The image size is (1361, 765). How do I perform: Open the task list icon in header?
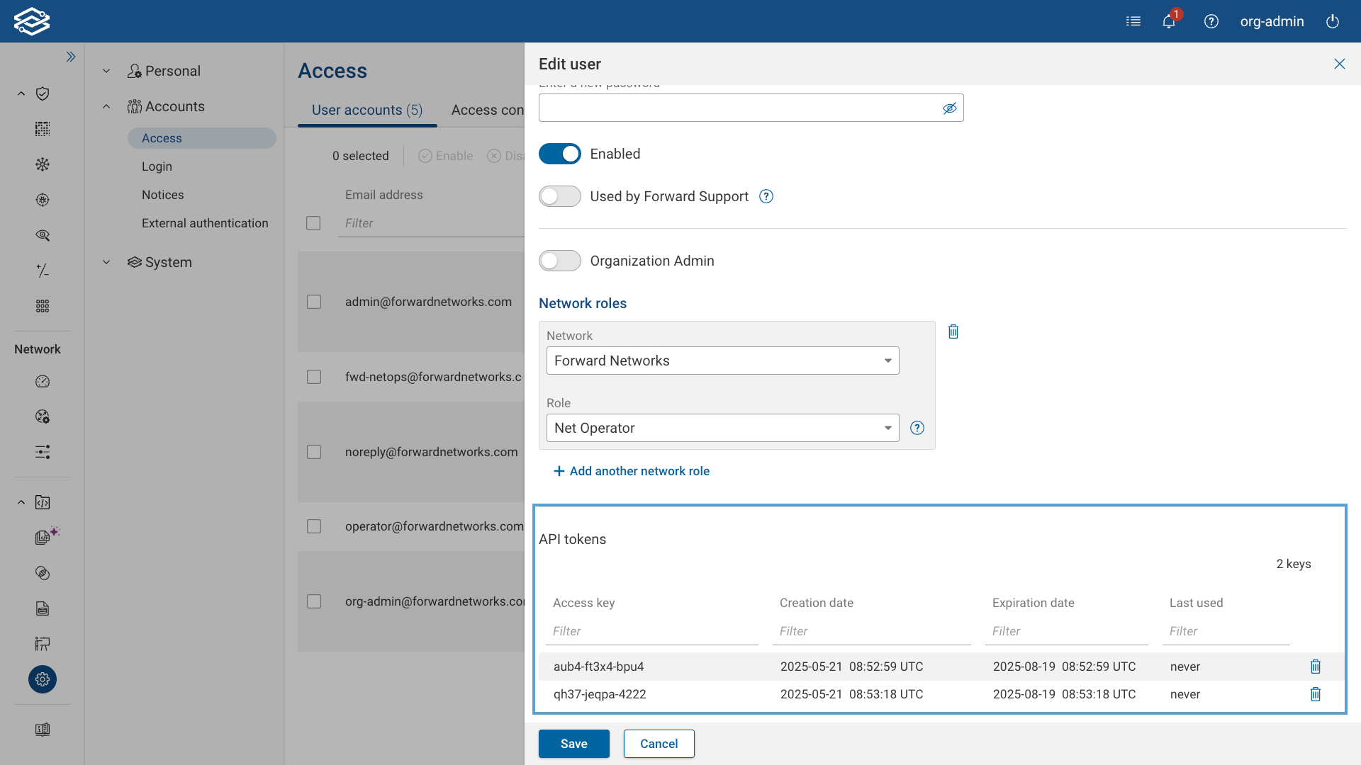point(1133,21)
